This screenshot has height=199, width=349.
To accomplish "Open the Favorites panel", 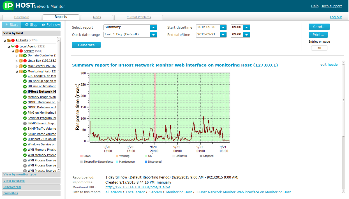I will coord(31,193).
